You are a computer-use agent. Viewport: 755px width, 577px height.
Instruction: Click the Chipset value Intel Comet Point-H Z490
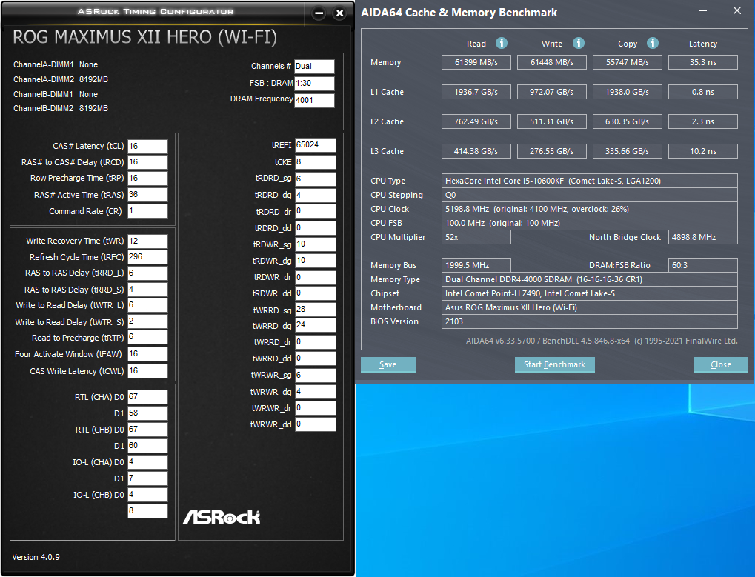pos(589,293)
